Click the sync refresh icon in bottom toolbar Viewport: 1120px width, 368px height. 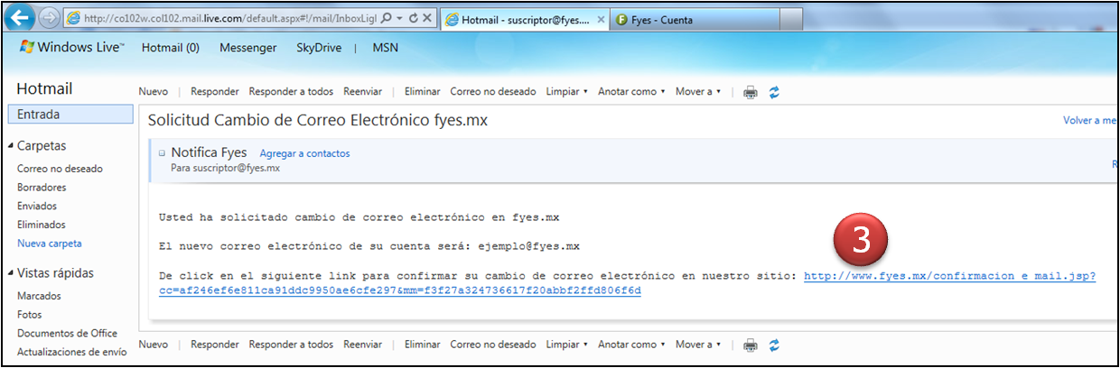774,345
